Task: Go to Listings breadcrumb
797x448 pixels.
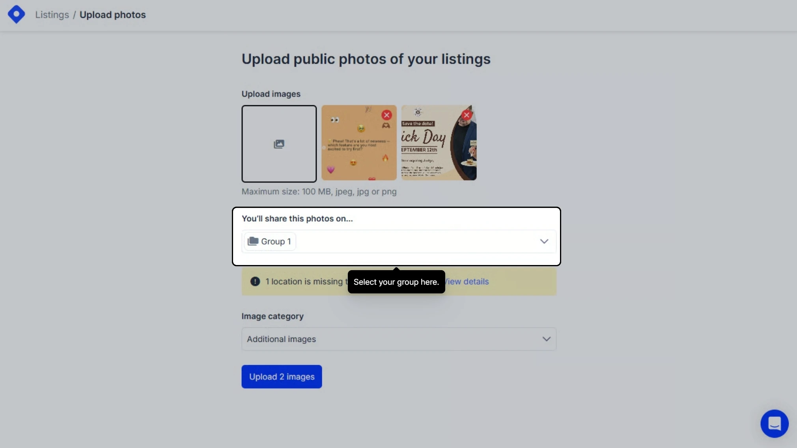Action: coord(52,15)
